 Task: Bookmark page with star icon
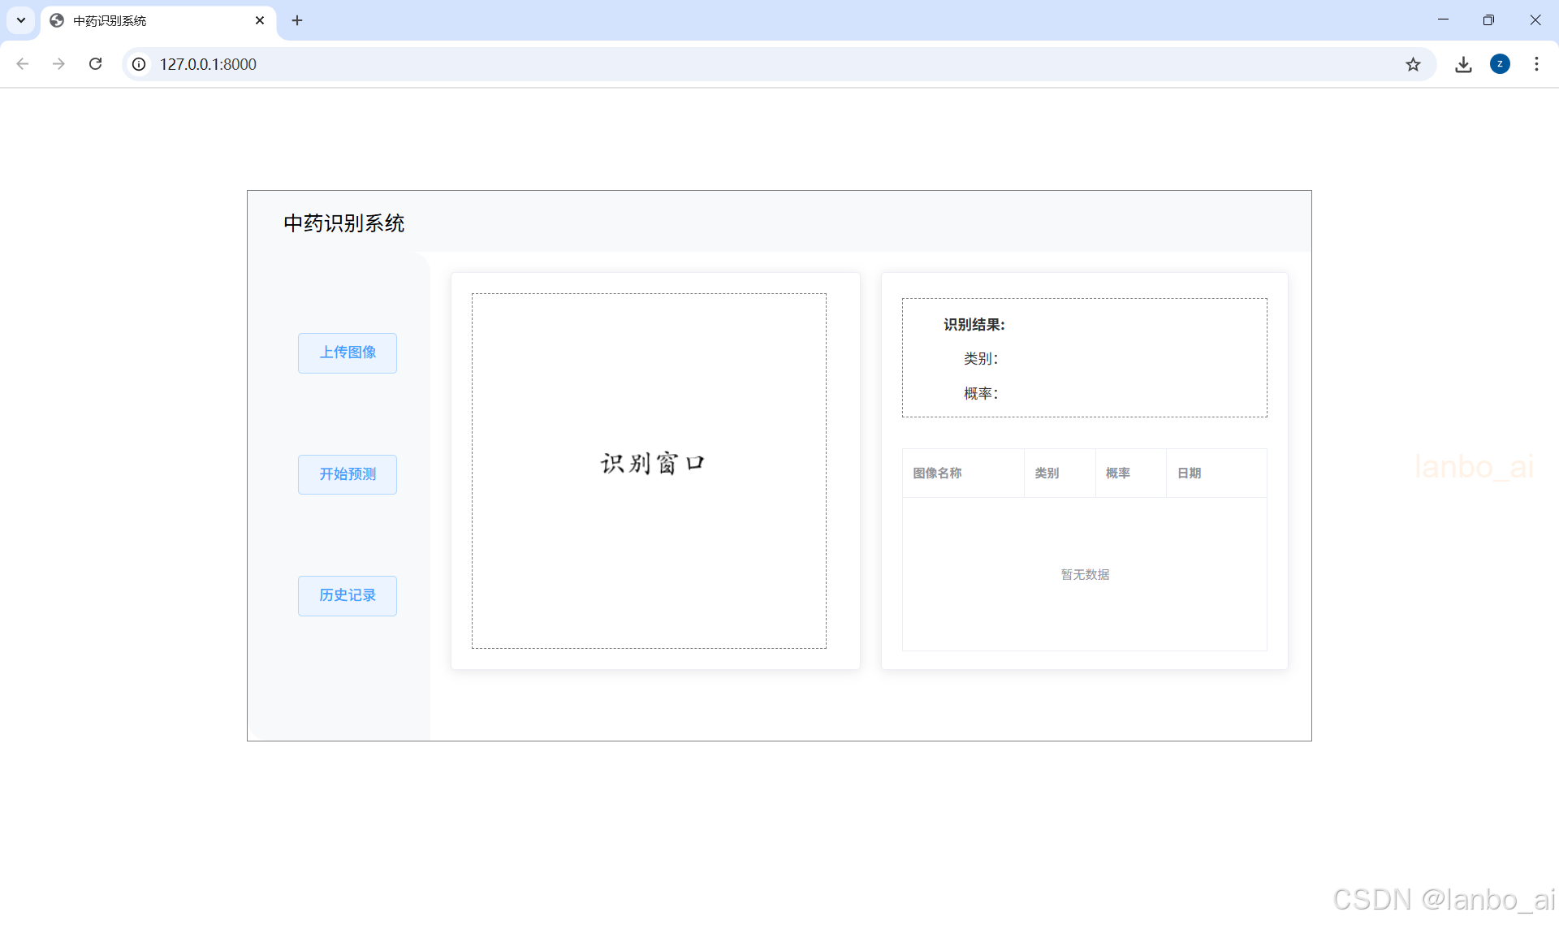pyautogui.click(x=1413, y=64)
